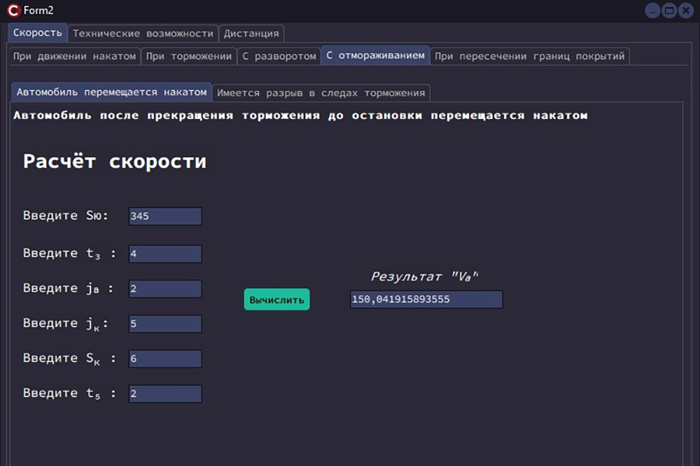Image resolution: width=700 pixels, height=466 pixels.
Task: Click the Sю input field containing 345
Action: pos(165,216)
